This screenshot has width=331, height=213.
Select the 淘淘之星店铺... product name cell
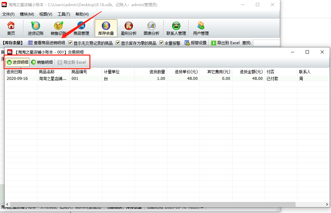tap(53, 79)
